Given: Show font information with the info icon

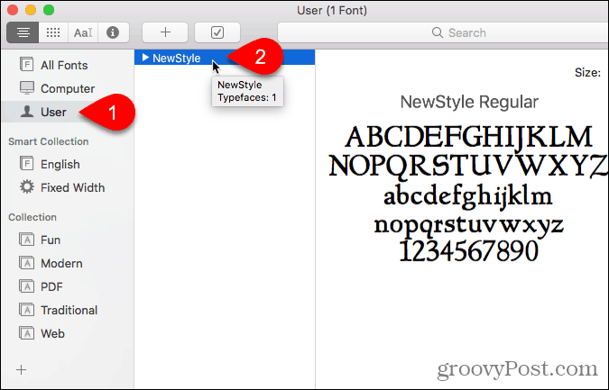Looking at the screenshot, I should (x=113, y=32).
